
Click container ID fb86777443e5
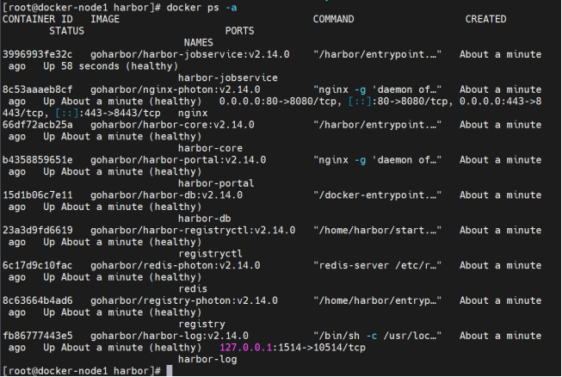pyautogui.click(x=38, y=336)
